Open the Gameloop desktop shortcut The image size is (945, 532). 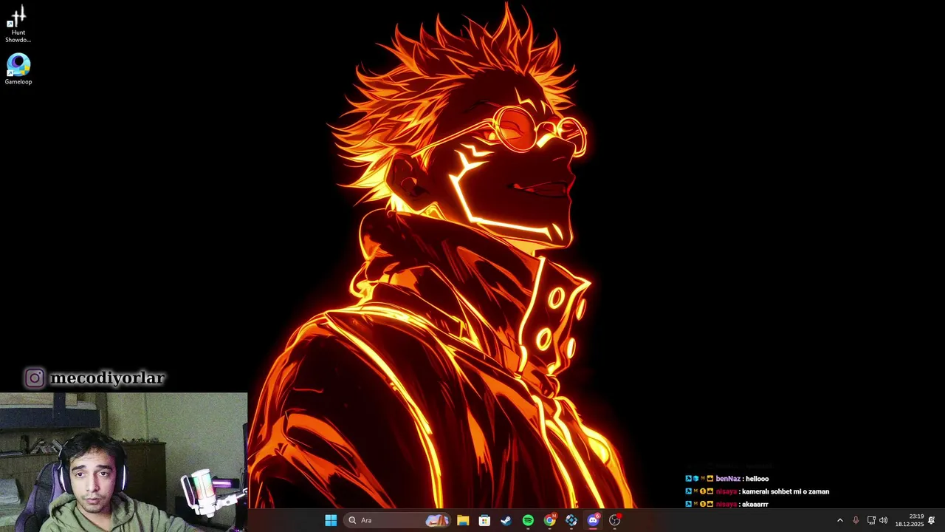(18, 69)
